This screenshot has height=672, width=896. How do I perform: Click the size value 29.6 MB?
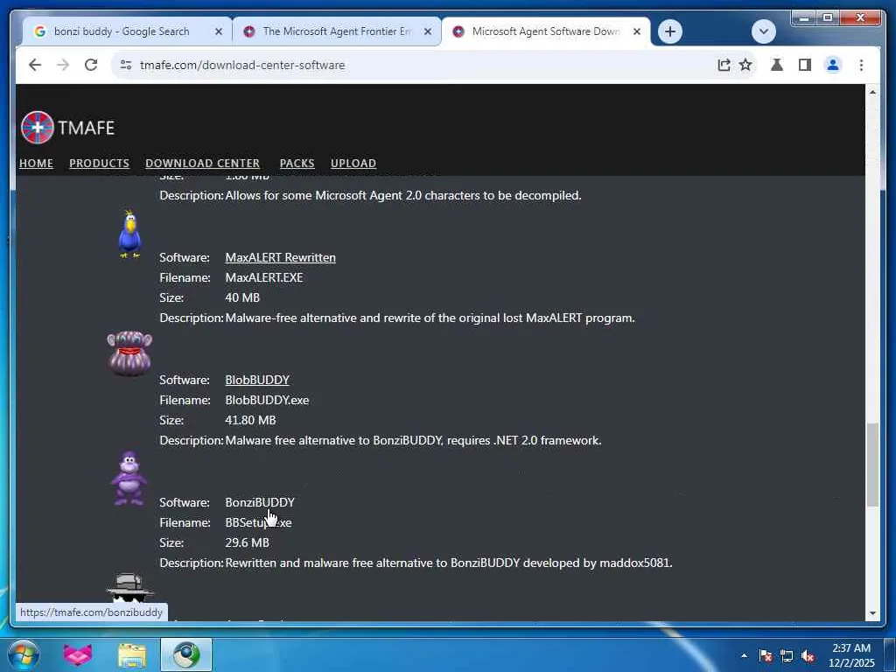click(247, 542)
